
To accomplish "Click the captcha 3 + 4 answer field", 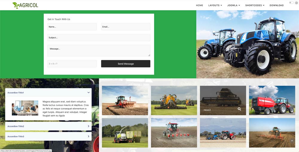I will 72,64.
